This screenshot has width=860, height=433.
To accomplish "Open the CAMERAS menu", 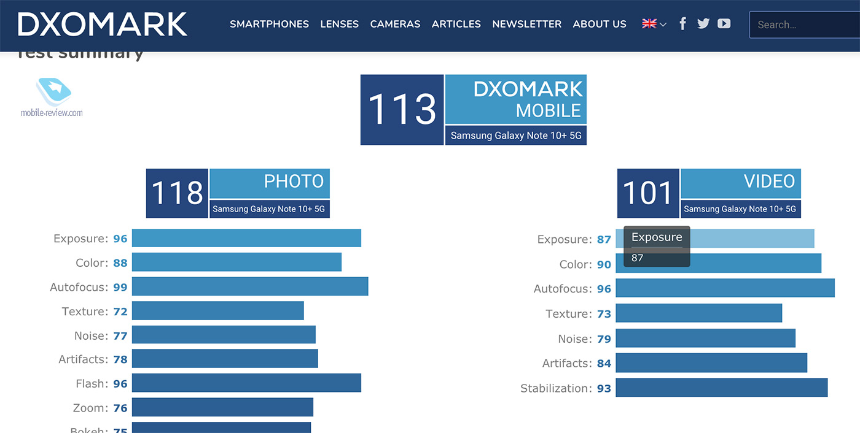I will coord(396,24).
